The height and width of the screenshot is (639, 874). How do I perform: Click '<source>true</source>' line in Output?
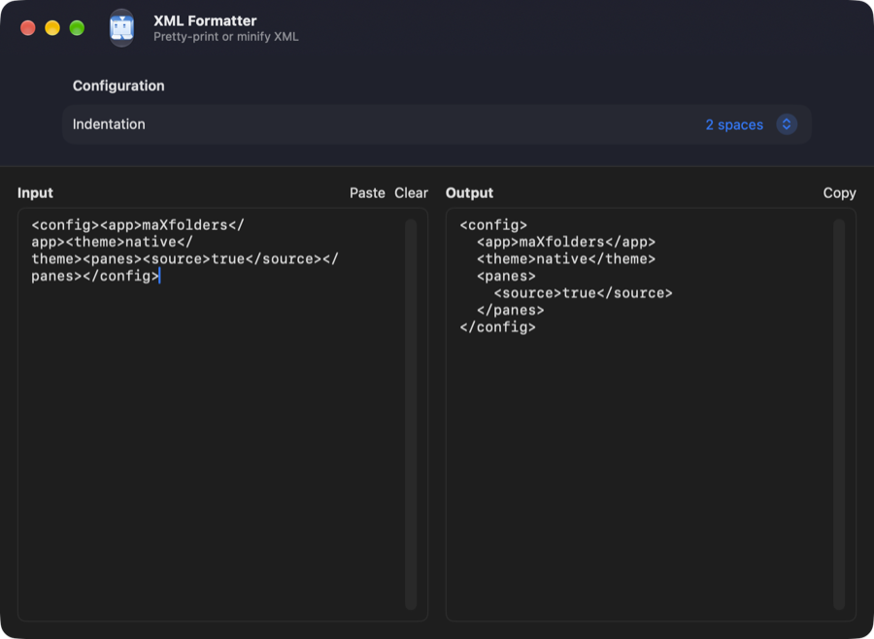click(583, 293)
